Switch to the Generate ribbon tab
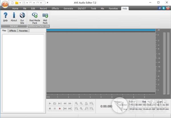The height and width of the screenshot is (118, 171). click(x=68, y=8)
